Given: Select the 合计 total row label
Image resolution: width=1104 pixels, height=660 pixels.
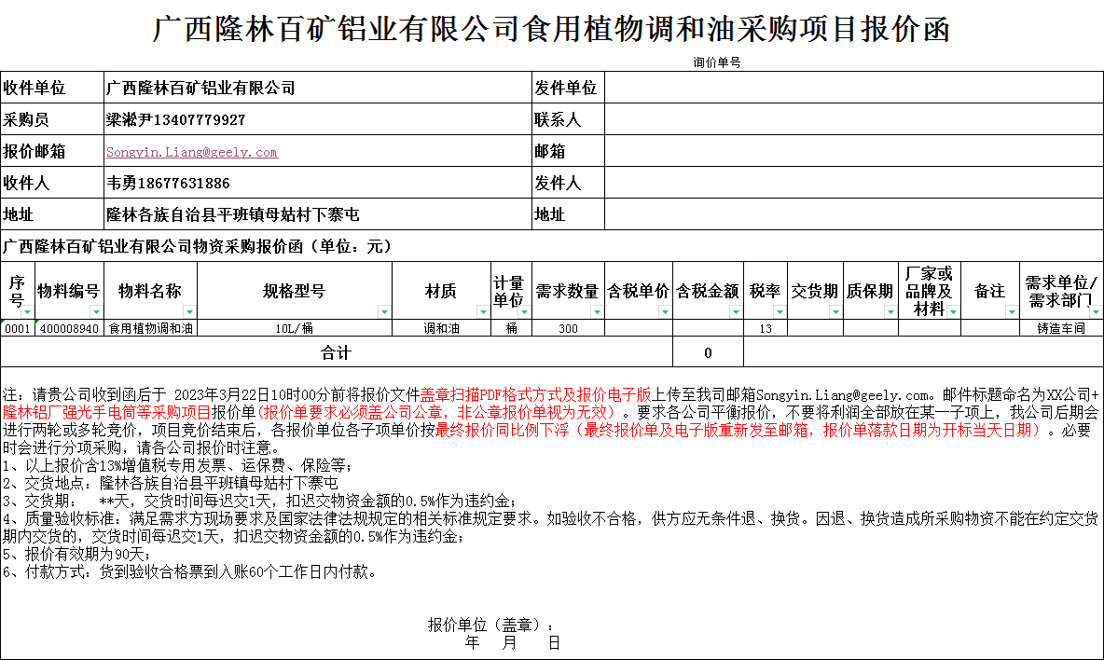Looking at the screenshot, I should click(x=337, y=351).
